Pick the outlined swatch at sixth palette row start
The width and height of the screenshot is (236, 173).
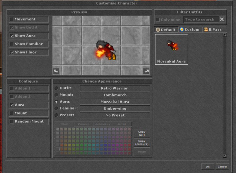(58, 149)
